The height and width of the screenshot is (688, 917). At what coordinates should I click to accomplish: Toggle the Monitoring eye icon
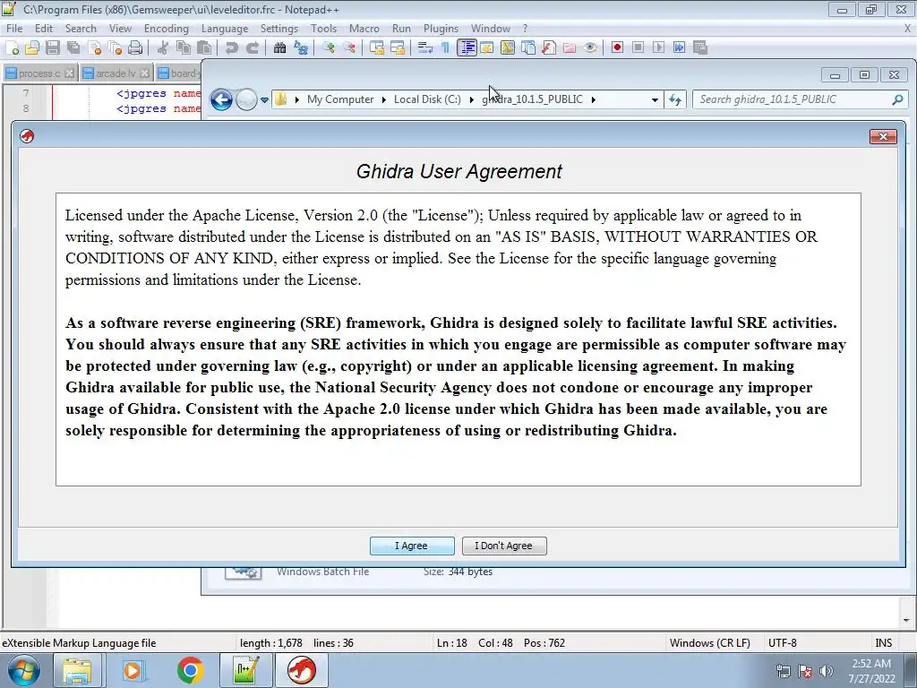pyautogui.click(x=590, y=48)
